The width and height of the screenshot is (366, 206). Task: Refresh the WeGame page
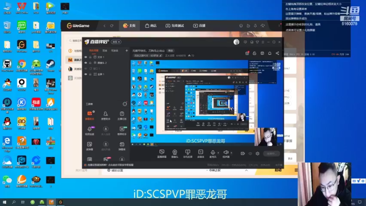click(112, 26)
